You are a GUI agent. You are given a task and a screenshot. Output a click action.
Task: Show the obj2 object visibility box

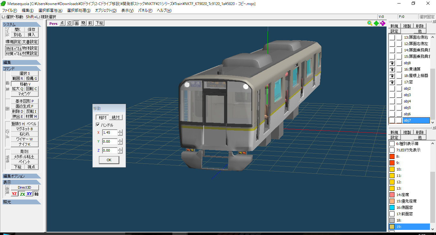pos(392,88)
